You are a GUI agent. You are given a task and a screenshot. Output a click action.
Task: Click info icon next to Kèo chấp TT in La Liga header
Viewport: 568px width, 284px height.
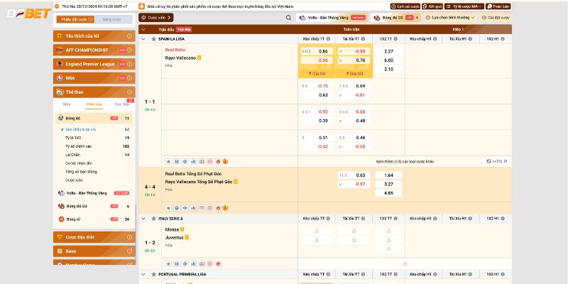328,39
